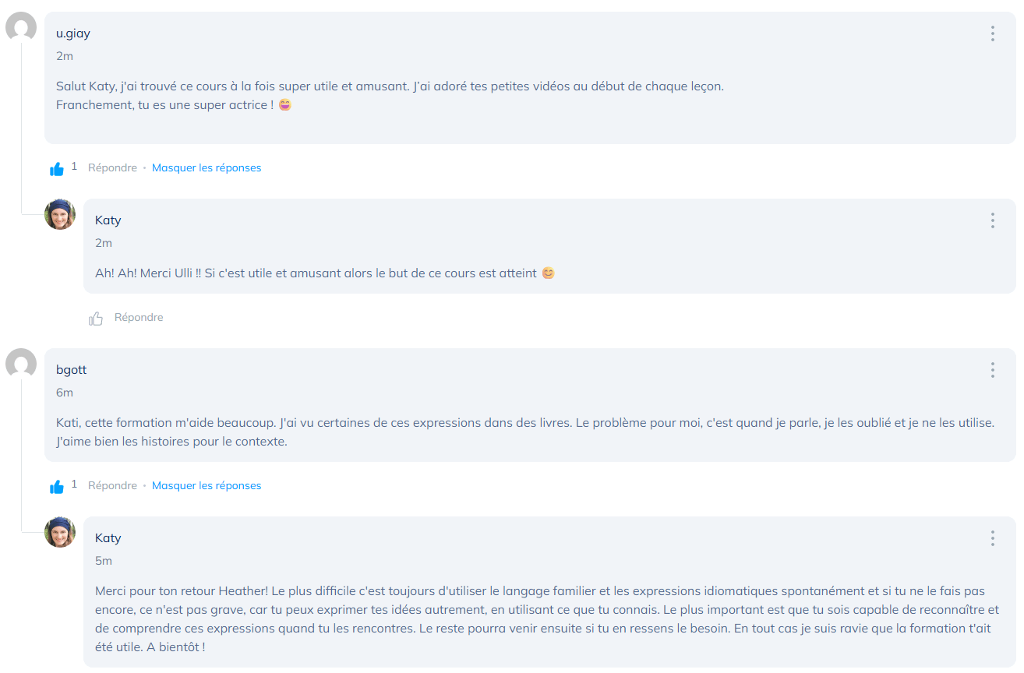Click the u.giay username
The image size is (1024, 673).
point(73,33)
